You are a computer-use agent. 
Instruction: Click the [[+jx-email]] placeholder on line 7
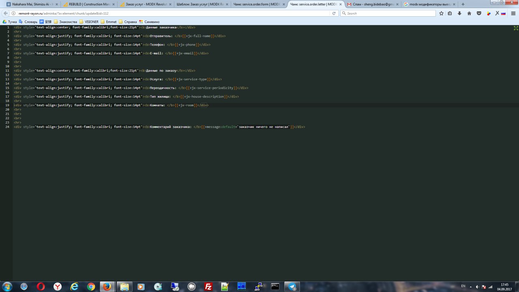click(185, 53)
